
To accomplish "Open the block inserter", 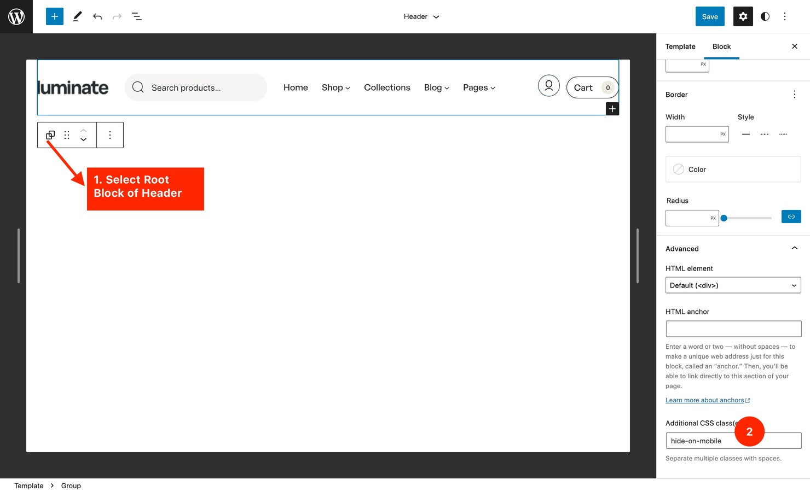I will point(54,16).
